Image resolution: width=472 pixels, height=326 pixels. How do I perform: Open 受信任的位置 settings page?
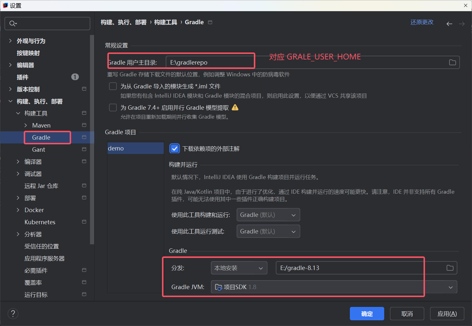point(42,246)
